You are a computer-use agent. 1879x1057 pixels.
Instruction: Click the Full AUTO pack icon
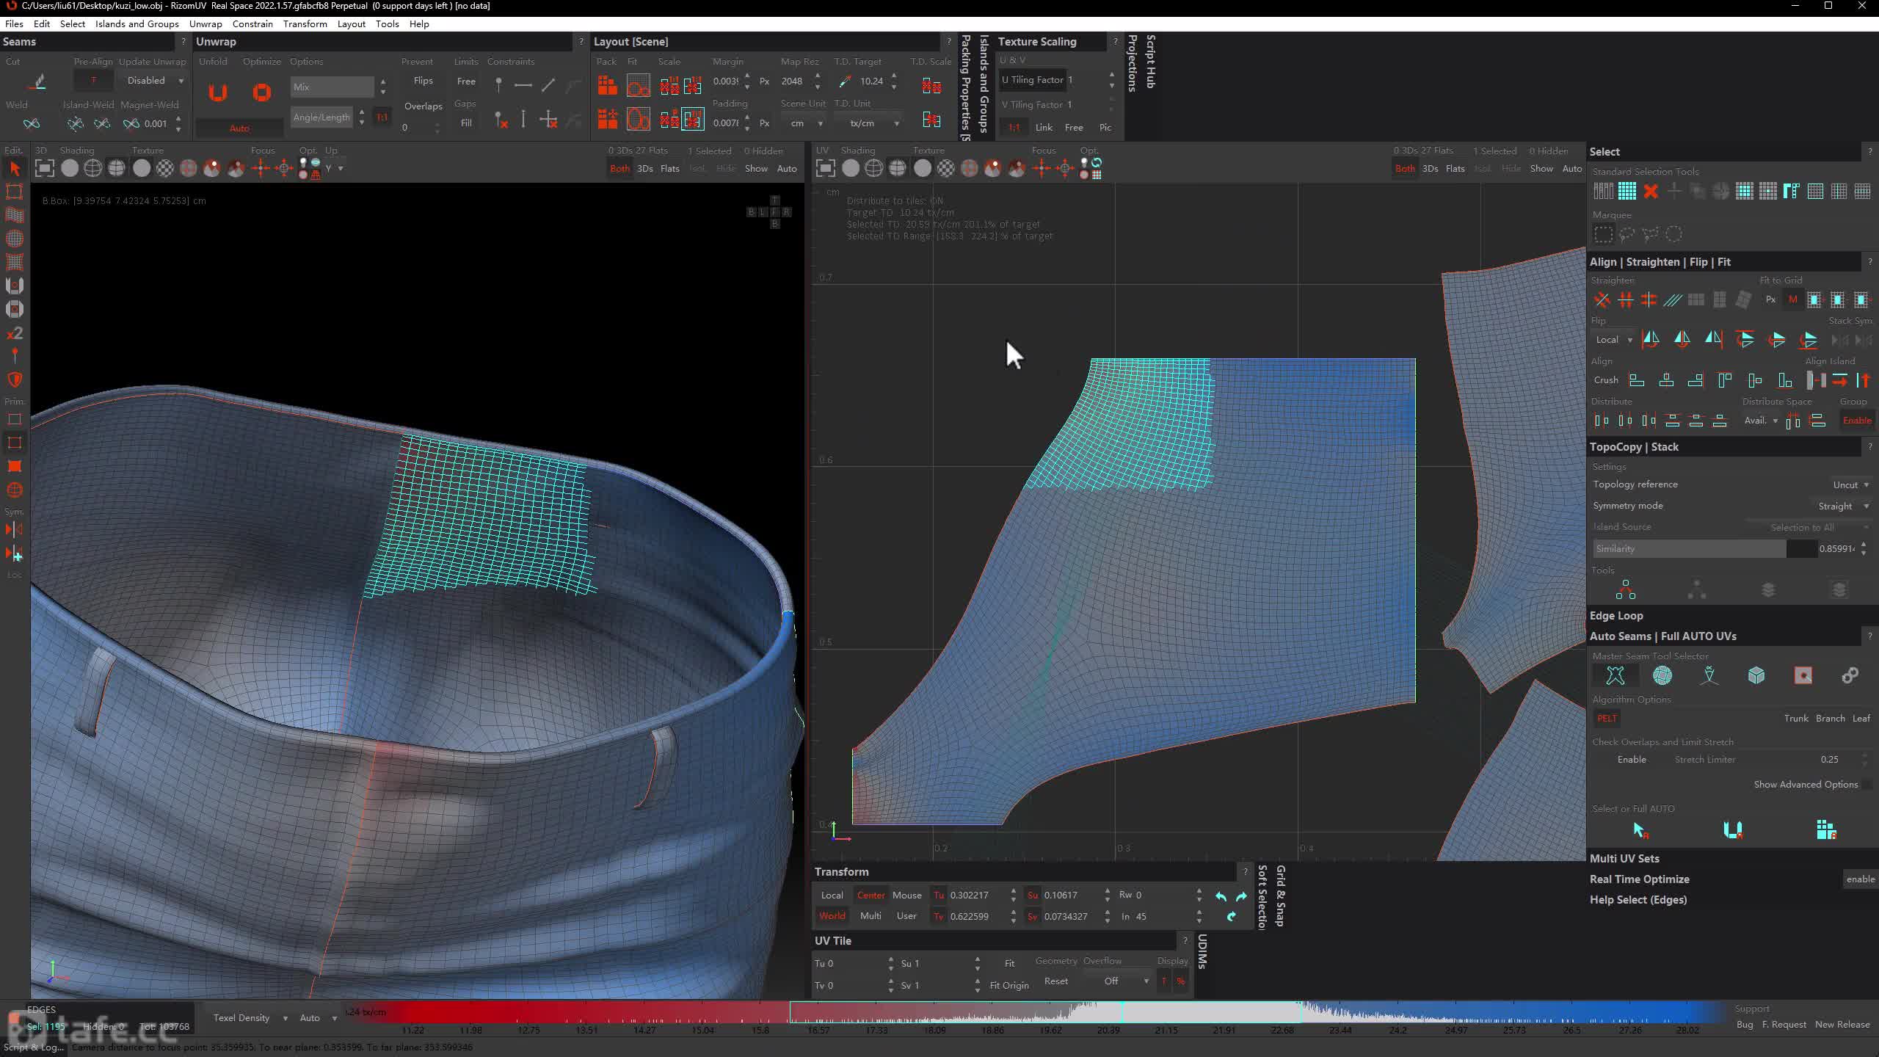(1826, 830)
